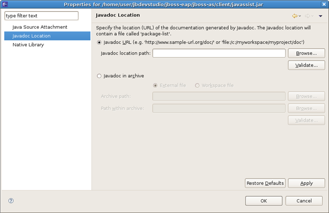Open the help question mark icon
The image size is (329, 213).
11,201
